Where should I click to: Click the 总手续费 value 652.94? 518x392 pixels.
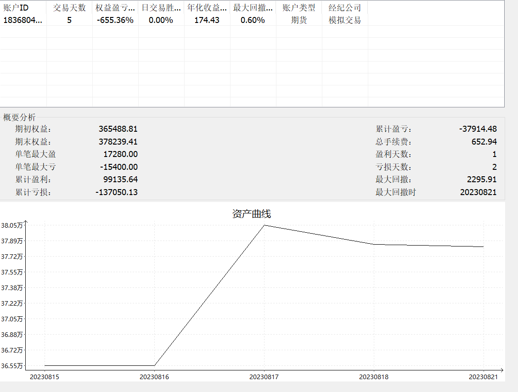coord(484,142)
